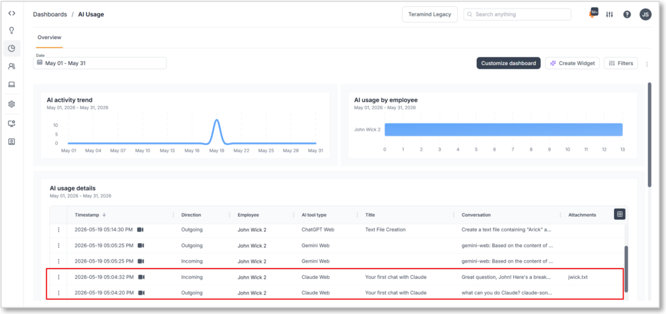This screenshot has height=314, width=666.
Task: Focus the Search anything field
Action: click(x=517, y=14)
